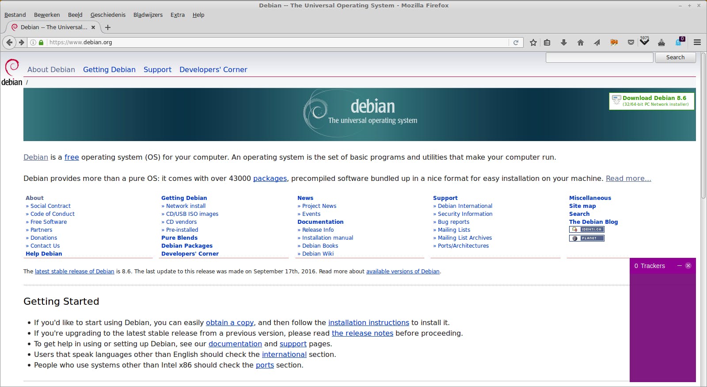The height and width of the screenshot is (387, 707).
Task: Open the Extra menu
Action: click(178, 15)
